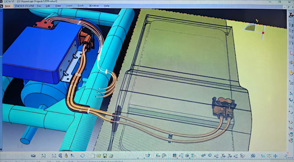Click the Print icon in bottom toolbar

pyautogui.click(x=111, y=156)
